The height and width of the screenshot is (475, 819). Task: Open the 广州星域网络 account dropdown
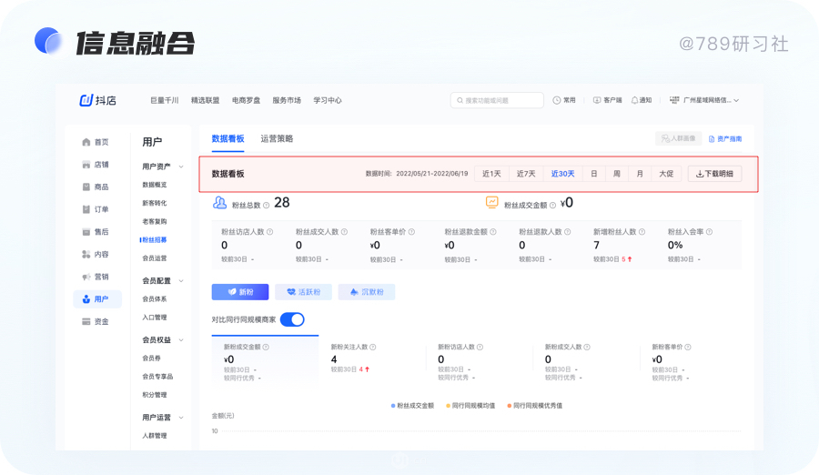tap(704, 100)
